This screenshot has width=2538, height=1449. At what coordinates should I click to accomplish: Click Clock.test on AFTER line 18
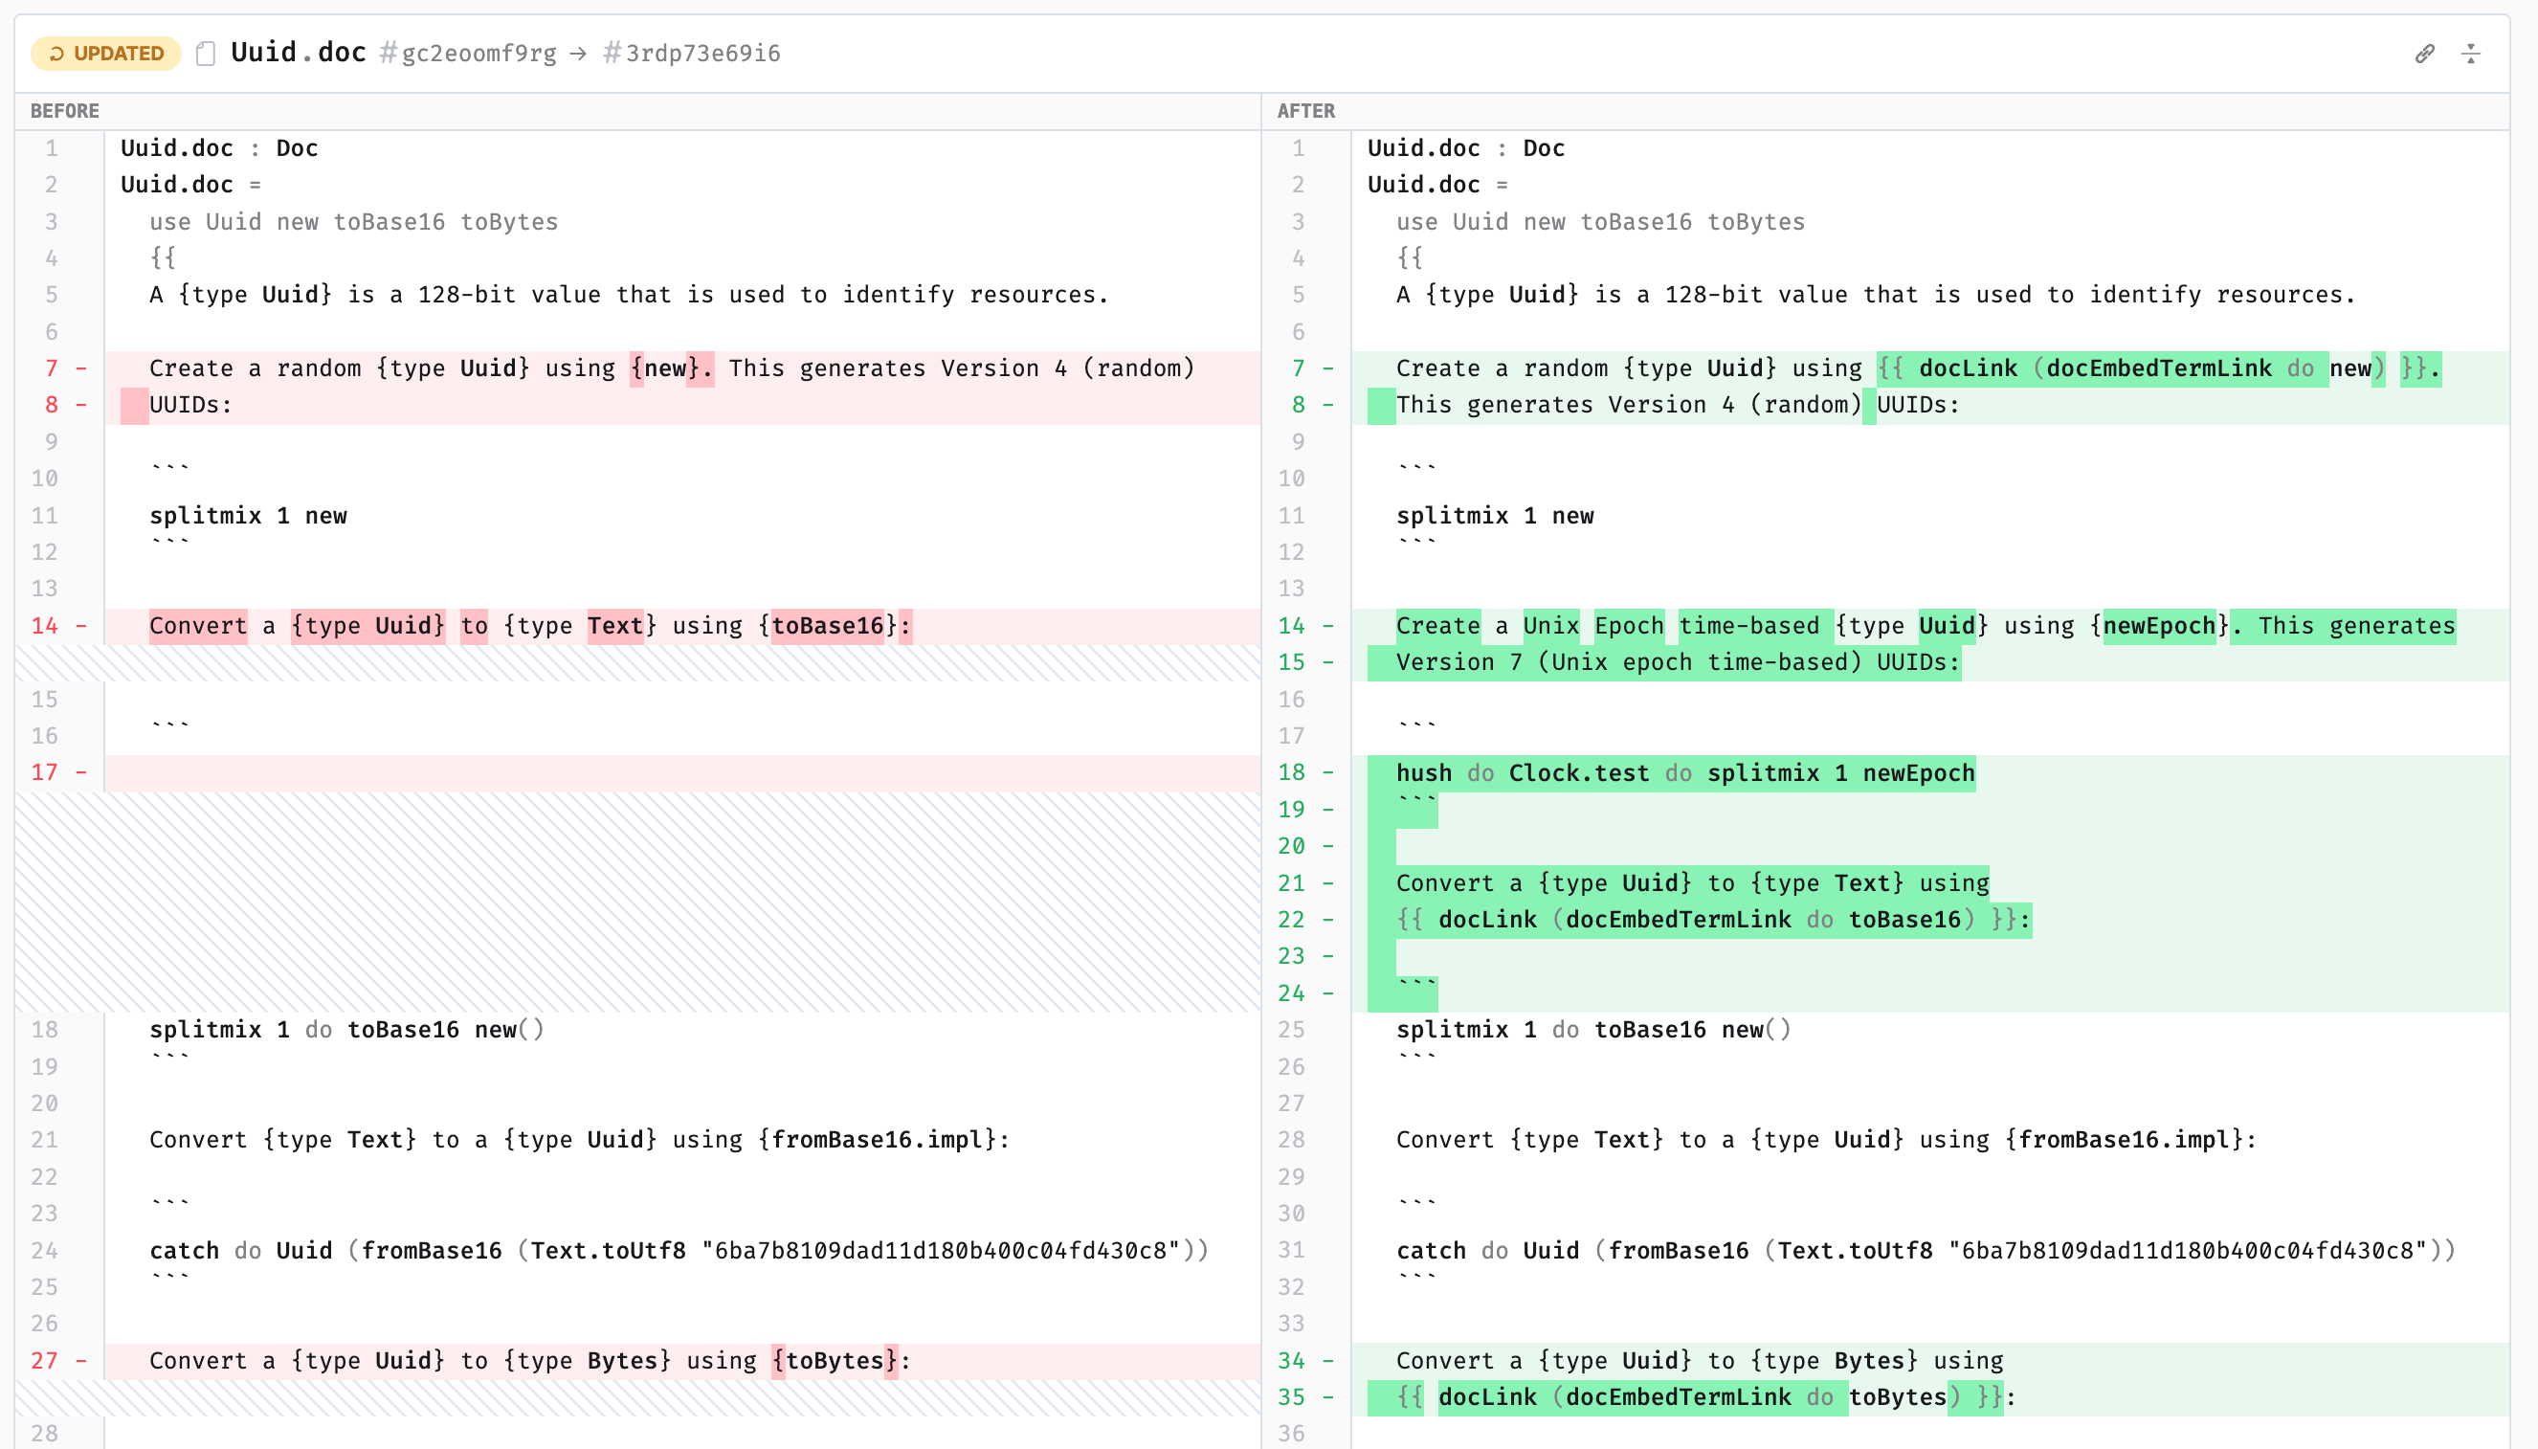[1578, 773]
